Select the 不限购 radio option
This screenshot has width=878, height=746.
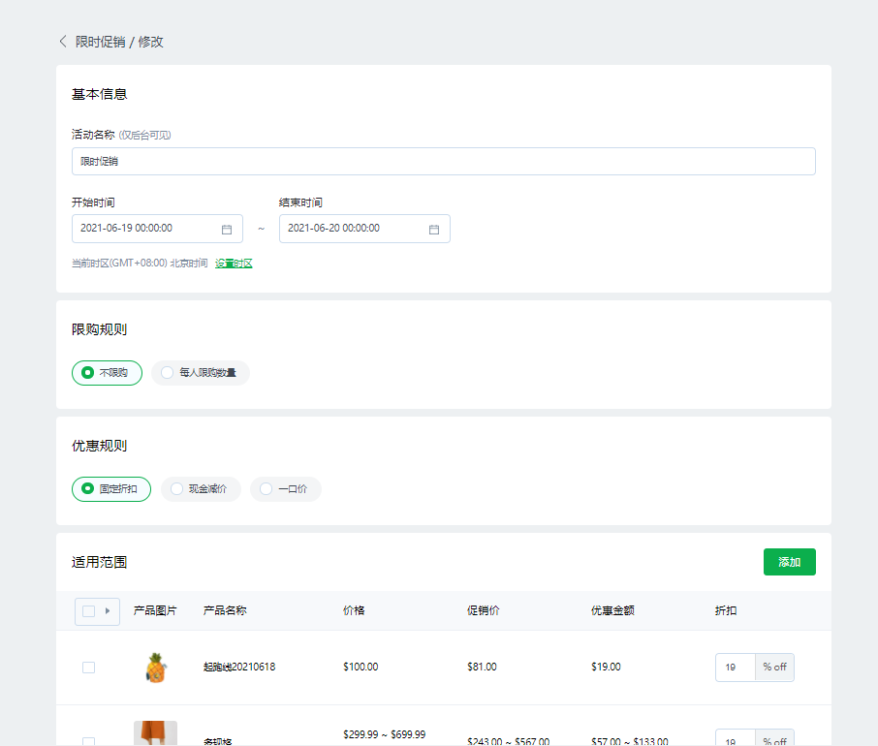107,373
